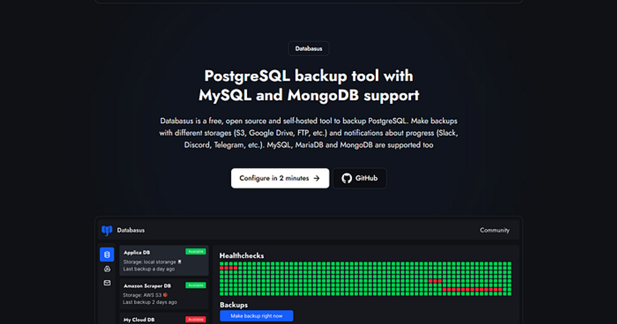
Task: Click the Databasus elephant logo icon
Action: tap(107, 230)
